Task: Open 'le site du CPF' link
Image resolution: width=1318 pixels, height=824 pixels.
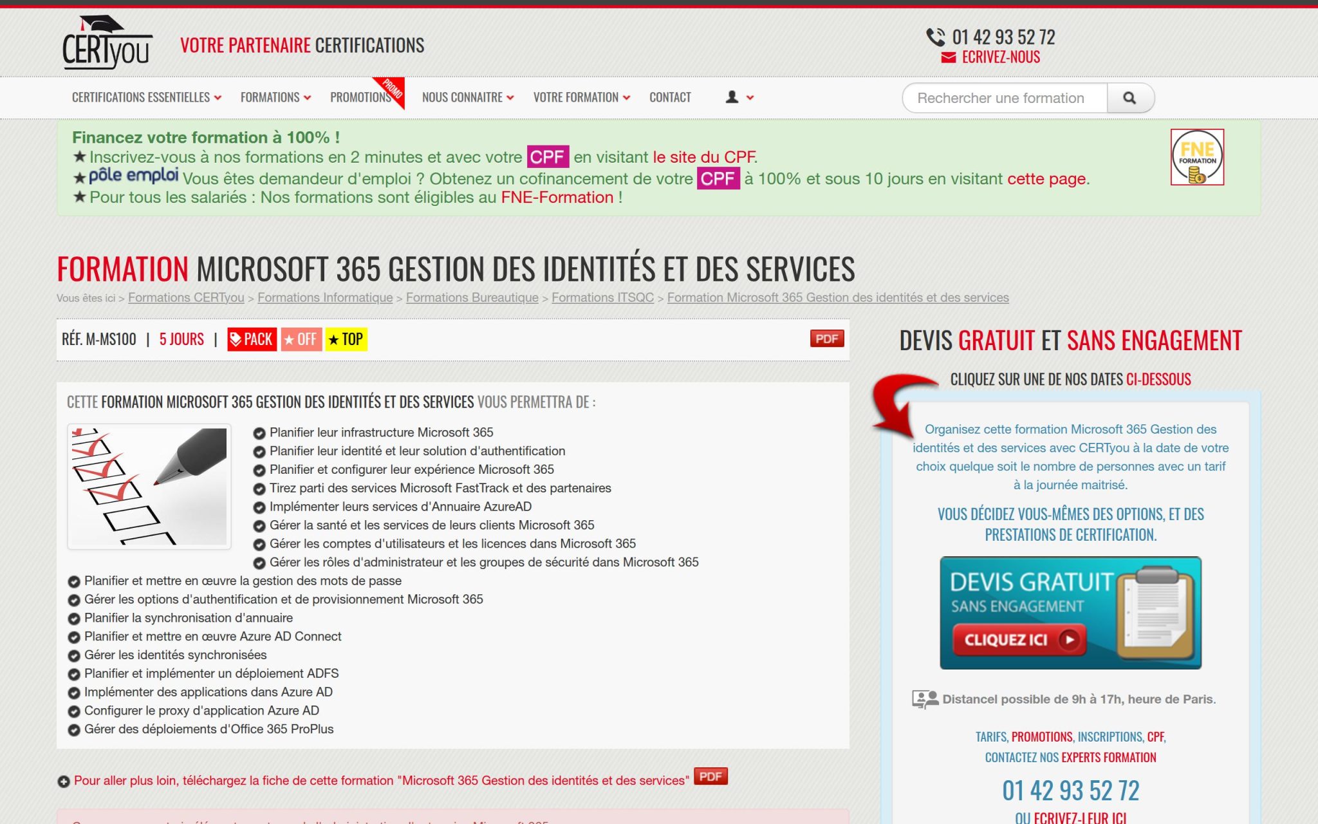Action: tap(703, 157)
